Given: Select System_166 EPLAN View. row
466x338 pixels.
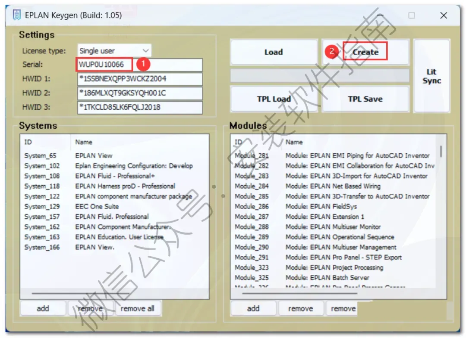Looking at the screenshot, I should [x=114, y=247].
